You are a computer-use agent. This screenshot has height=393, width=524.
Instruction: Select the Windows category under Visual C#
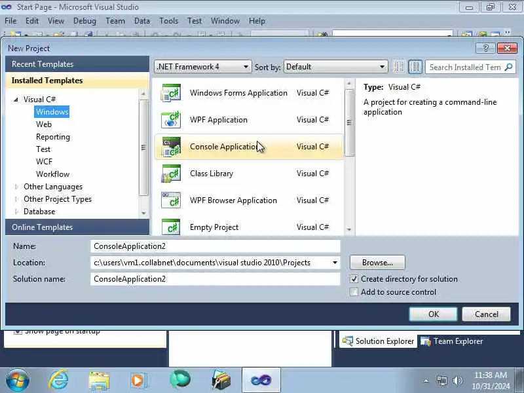pyautogui.click(x=52, y=111)
